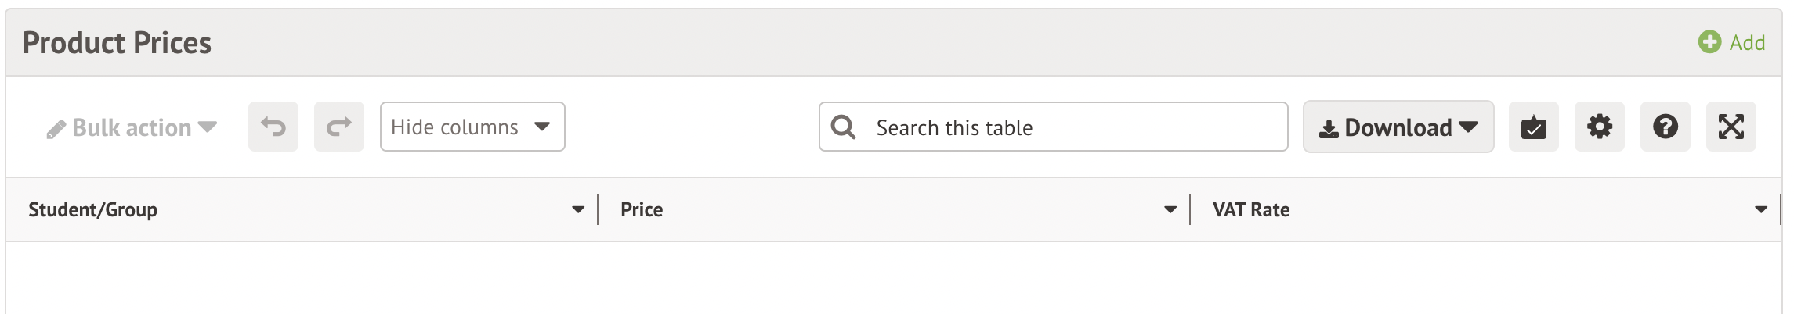Expand the Price column arrow menu
Viewport: 1794px width, 314px height.
coord(1170,209)
